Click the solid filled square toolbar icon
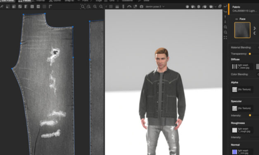The width and height of the screenshot is (259, 155). [x=117, y=7]
